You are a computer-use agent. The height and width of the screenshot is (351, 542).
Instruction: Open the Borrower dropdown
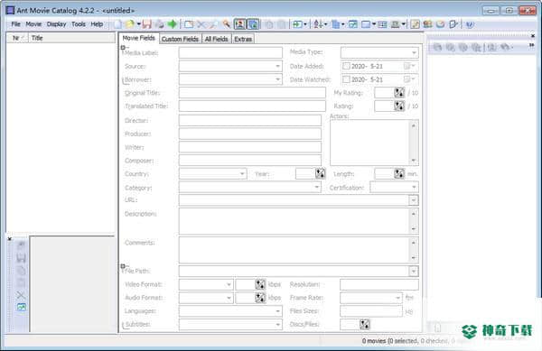tap(277, 79)
